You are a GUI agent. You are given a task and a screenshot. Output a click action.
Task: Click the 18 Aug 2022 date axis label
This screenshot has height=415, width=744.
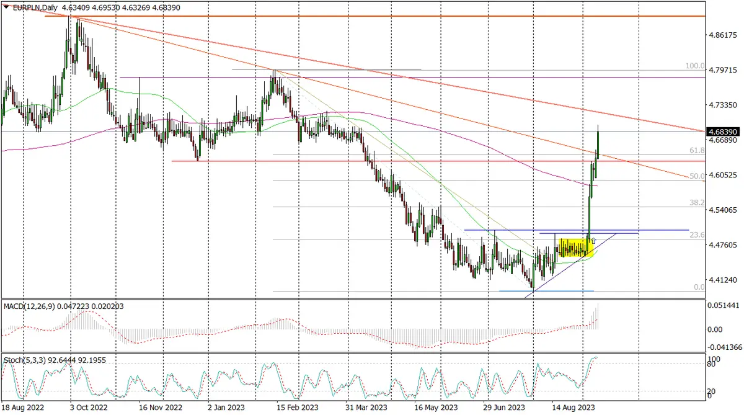pos(23,409)
